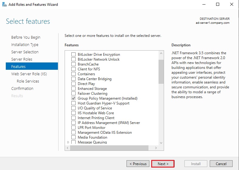Image resolution: width=239 pixels, height=170 pixels.
Task: Select the IIS Hostable Web Core checkbox
Action: coord(73,113)
